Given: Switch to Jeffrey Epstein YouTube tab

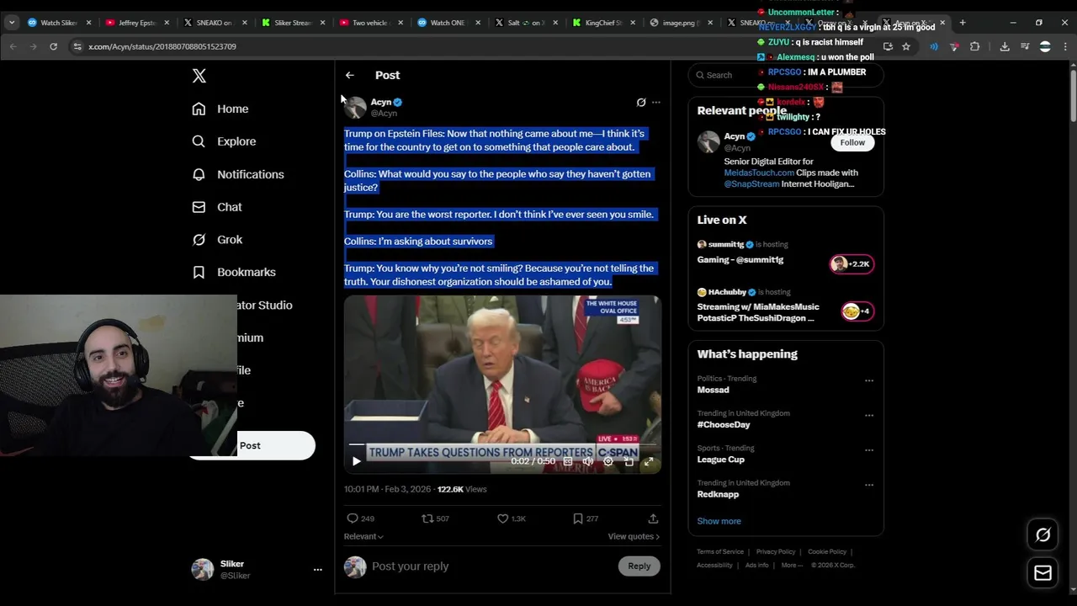Looking at the screenshot, I should click(138, 23).
